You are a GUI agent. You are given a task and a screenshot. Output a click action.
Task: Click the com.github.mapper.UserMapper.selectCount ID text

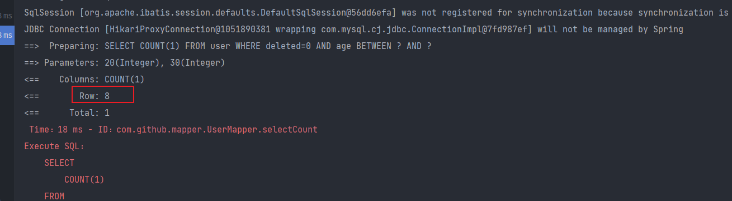[x=217, y=129]
